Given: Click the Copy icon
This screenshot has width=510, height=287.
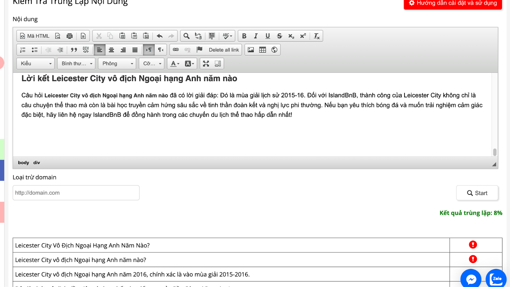Looking at the screenshot, I should point(110,36).
